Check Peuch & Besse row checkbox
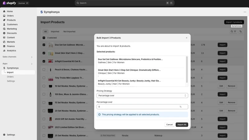The width and height of the screenshot is (249, 140). click(44, 69)
